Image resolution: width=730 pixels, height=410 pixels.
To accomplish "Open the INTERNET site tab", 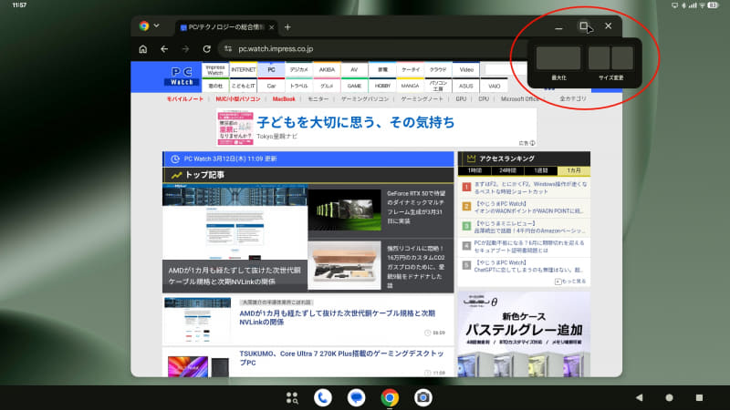I will pyautogui.click(x=243, y=70).
